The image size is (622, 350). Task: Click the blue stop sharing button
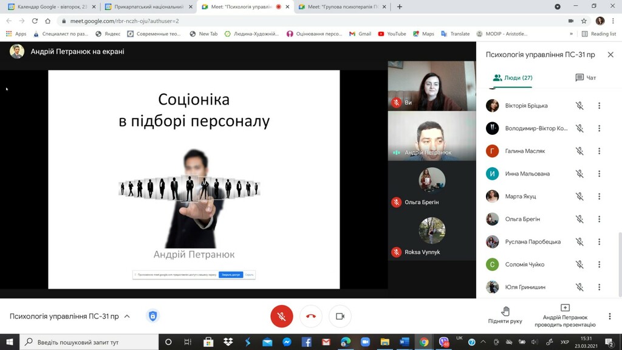tap(230, 275)
